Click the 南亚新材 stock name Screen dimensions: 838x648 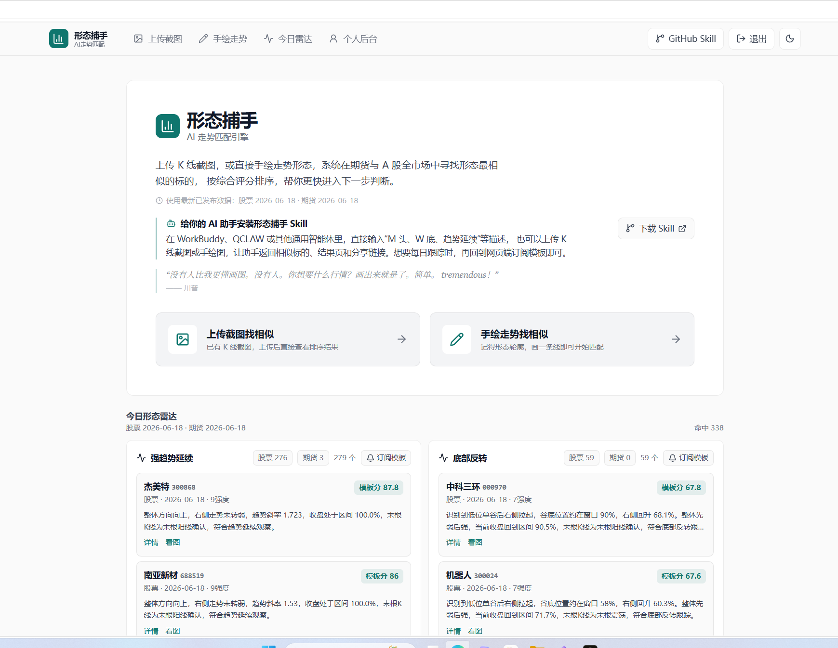(x=161, y=575)
